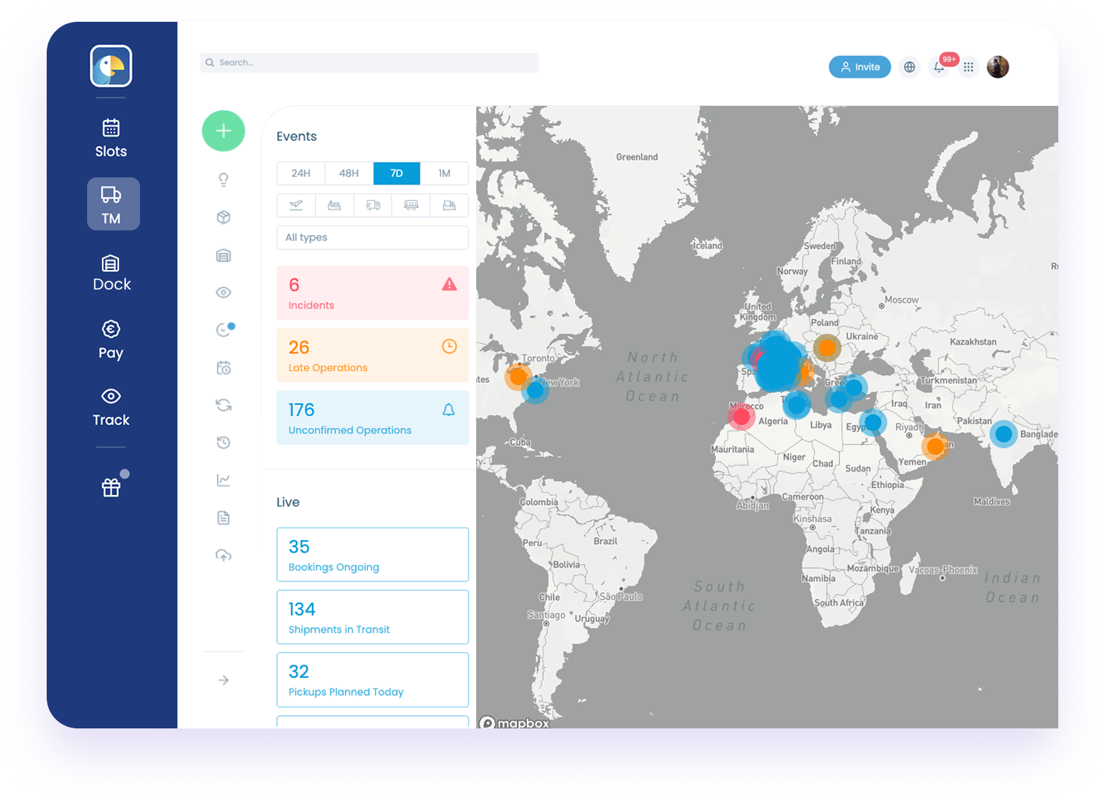
Task: Click the Invite button
Action: pyautogui.click(x=860, y=67)
